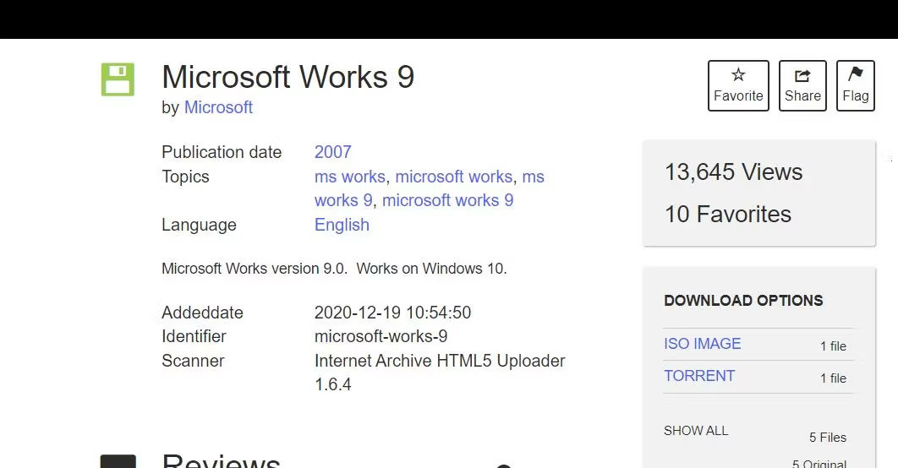Click the 13,645 Views counter
898x468 pixels.
click(x=733, y=172)
